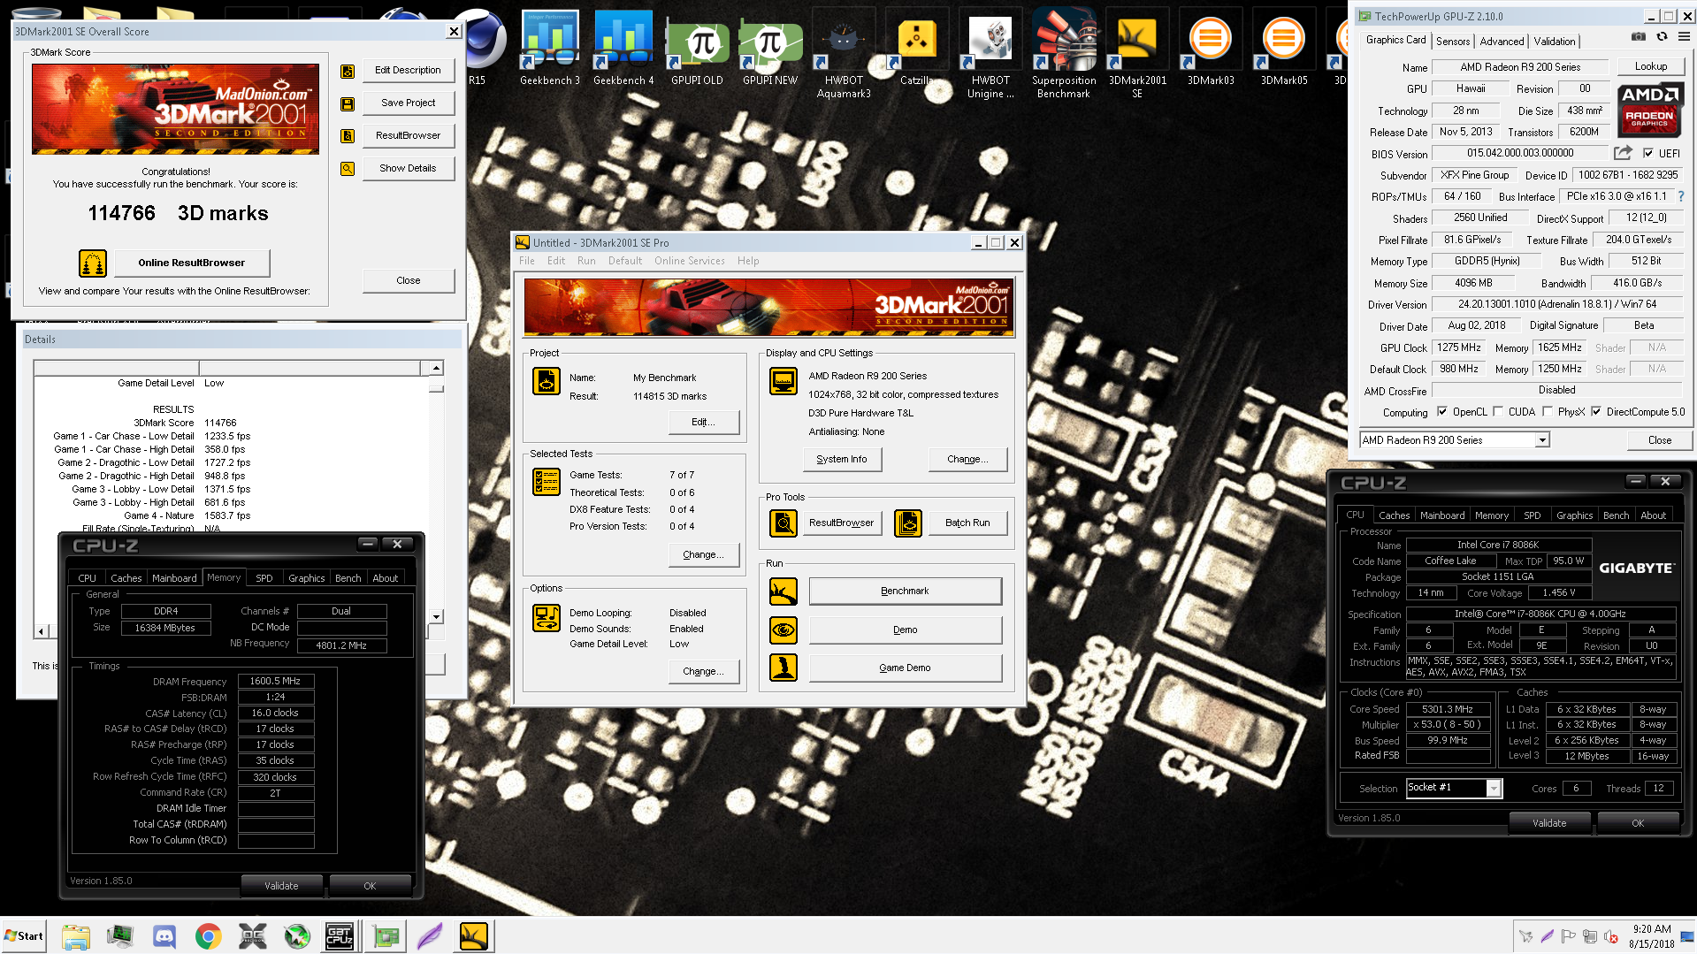Image resolution: width=1697 pixels, height=954 pixels.
Task: Toggle PhysX checkbox in GPU-Z
Action: click(1548, 412)
